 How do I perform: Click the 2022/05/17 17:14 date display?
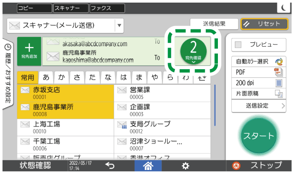pos(80,166)
